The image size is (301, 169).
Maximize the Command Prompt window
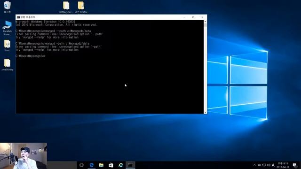pyautogui.click(x=193, y=17)
